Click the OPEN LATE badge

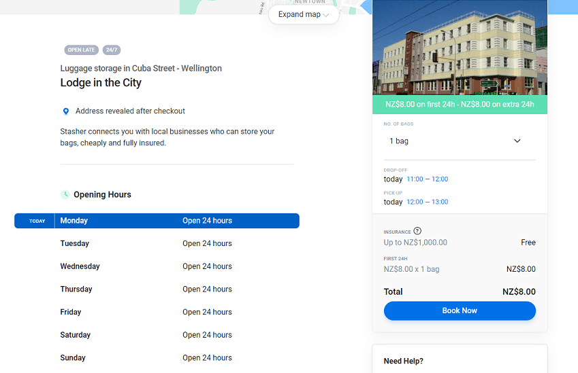point(81,50)
